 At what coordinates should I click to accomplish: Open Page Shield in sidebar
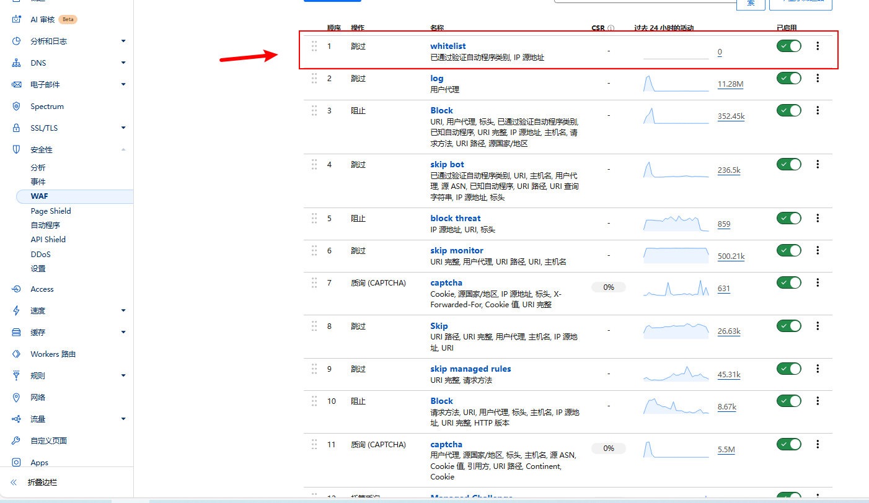click(x=51, y=211)
